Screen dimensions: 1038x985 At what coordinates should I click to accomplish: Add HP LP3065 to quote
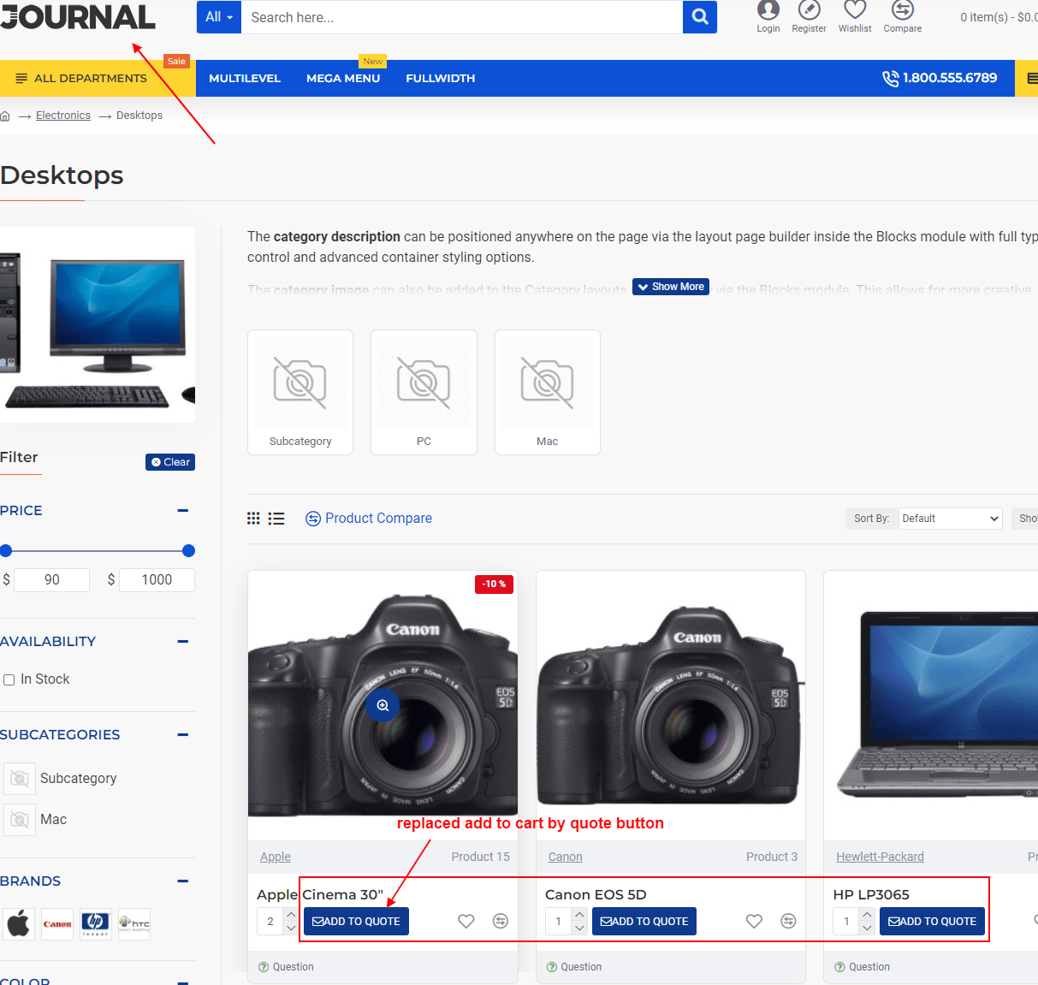coord(933,922)
